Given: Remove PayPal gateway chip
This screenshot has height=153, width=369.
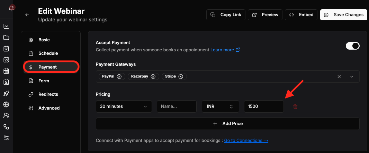Looking at the screenshot, I should (x=119, y=76).
